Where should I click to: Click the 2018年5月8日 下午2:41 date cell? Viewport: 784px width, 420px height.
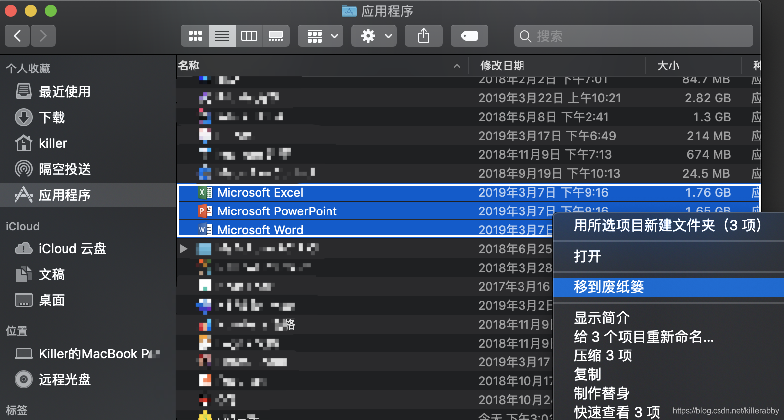point(543,117)
